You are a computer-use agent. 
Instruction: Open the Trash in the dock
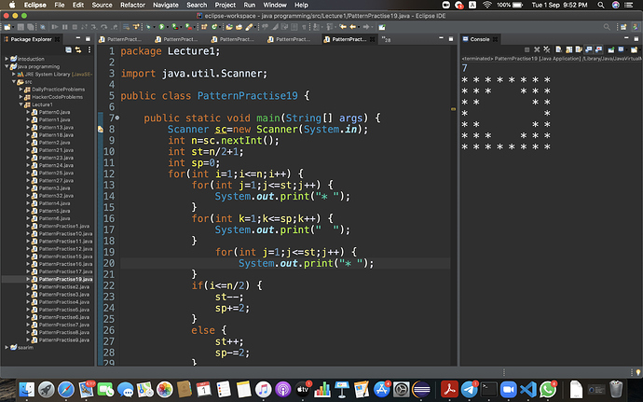(x=616, y=387)
